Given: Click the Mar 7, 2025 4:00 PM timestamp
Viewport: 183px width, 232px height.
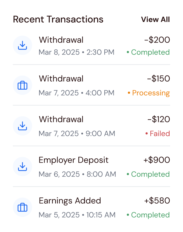Looking at the screenshot, I should [x=77, y=93].
